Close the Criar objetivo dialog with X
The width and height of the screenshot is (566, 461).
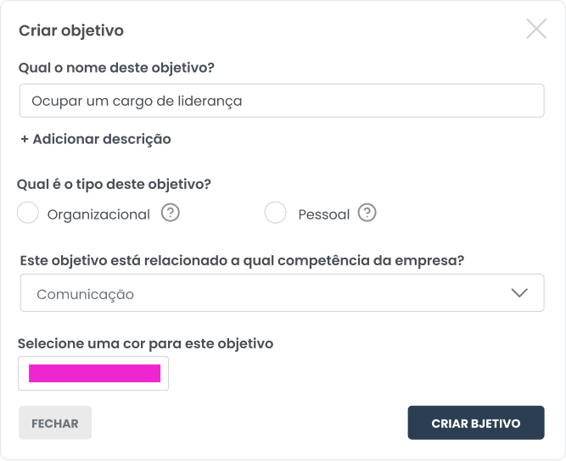[536, 30]
